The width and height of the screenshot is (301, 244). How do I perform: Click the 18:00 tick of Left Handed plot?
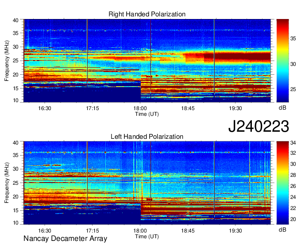[x=140, y=231]
